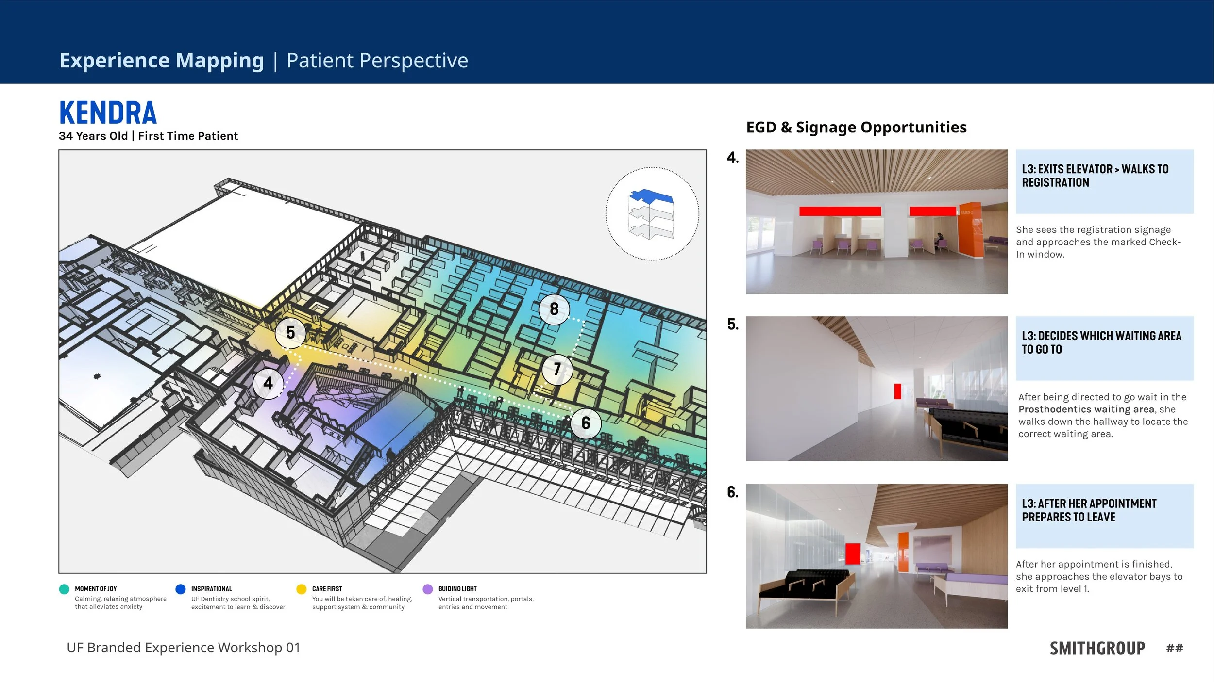Viewport: 1214px width, 682px height.
Task: Click map marker number 4
Action: [268, 383]
